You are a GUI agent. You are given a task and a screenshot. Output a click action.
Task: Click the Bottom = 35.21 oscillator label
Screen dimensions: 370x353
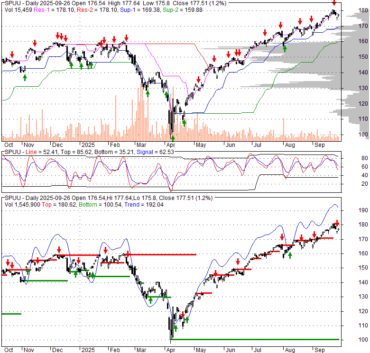point(114,152)
